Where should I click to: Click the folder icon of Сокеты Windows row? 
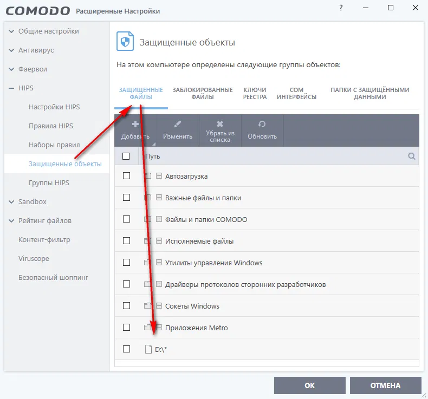click(x=148, y=305)
